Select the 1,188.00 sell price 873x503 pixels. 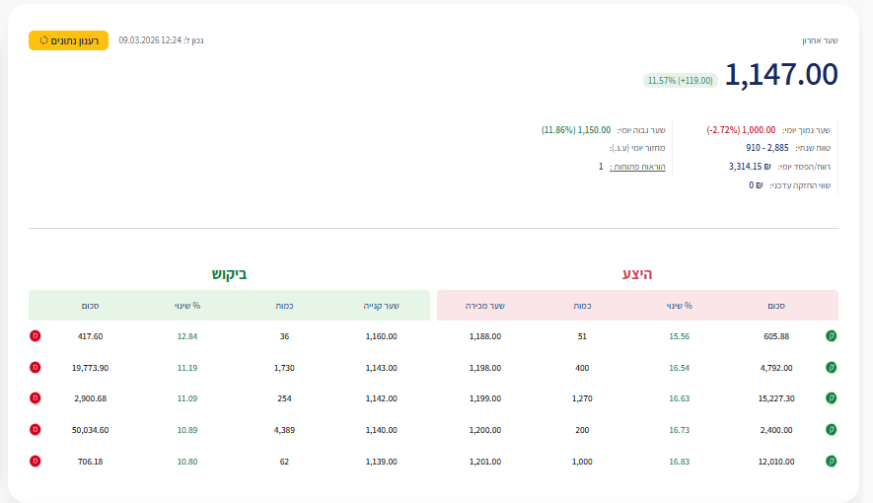[x=485, y=336]
